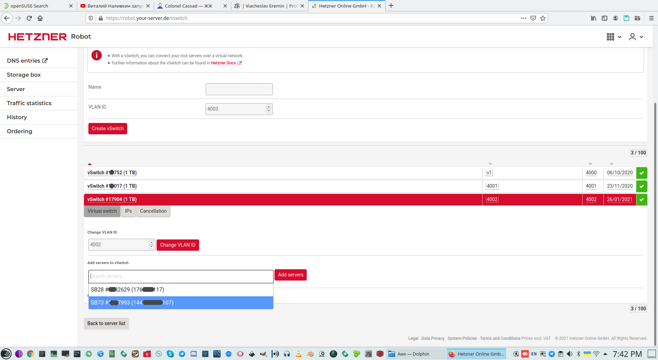Screen dimensions: 658x360
Task: Increase the Change VLAN ID 4002 value
Action: pos(151,242)
